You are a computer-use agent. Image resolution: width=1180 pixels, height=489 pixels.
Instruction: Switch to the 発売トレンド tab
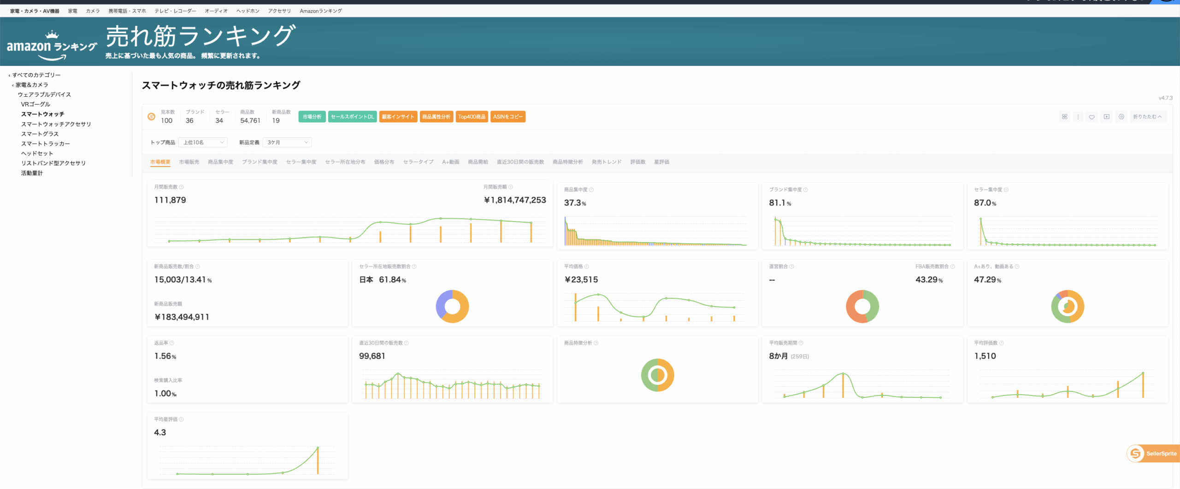point(607,162)
